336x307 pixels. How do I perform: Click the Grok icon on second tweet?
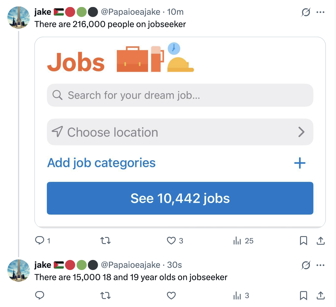pyautogui.click(x=306, y=265)
